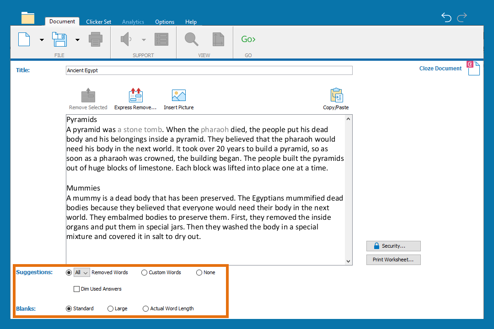494x329 pixels.
Task: Click the Save document icon
Action: [x=60, y=39]
